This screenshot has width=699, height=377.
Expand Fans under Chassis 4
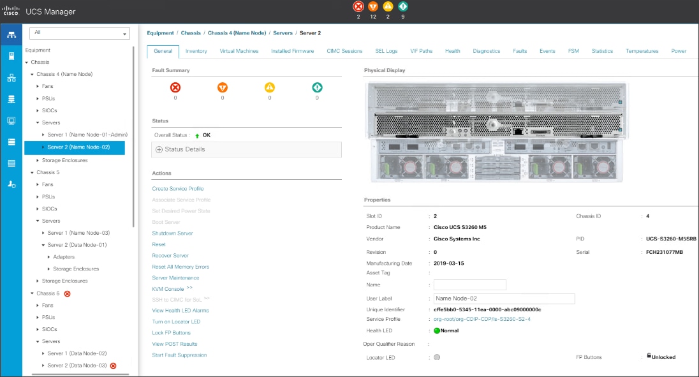(38, 87)
